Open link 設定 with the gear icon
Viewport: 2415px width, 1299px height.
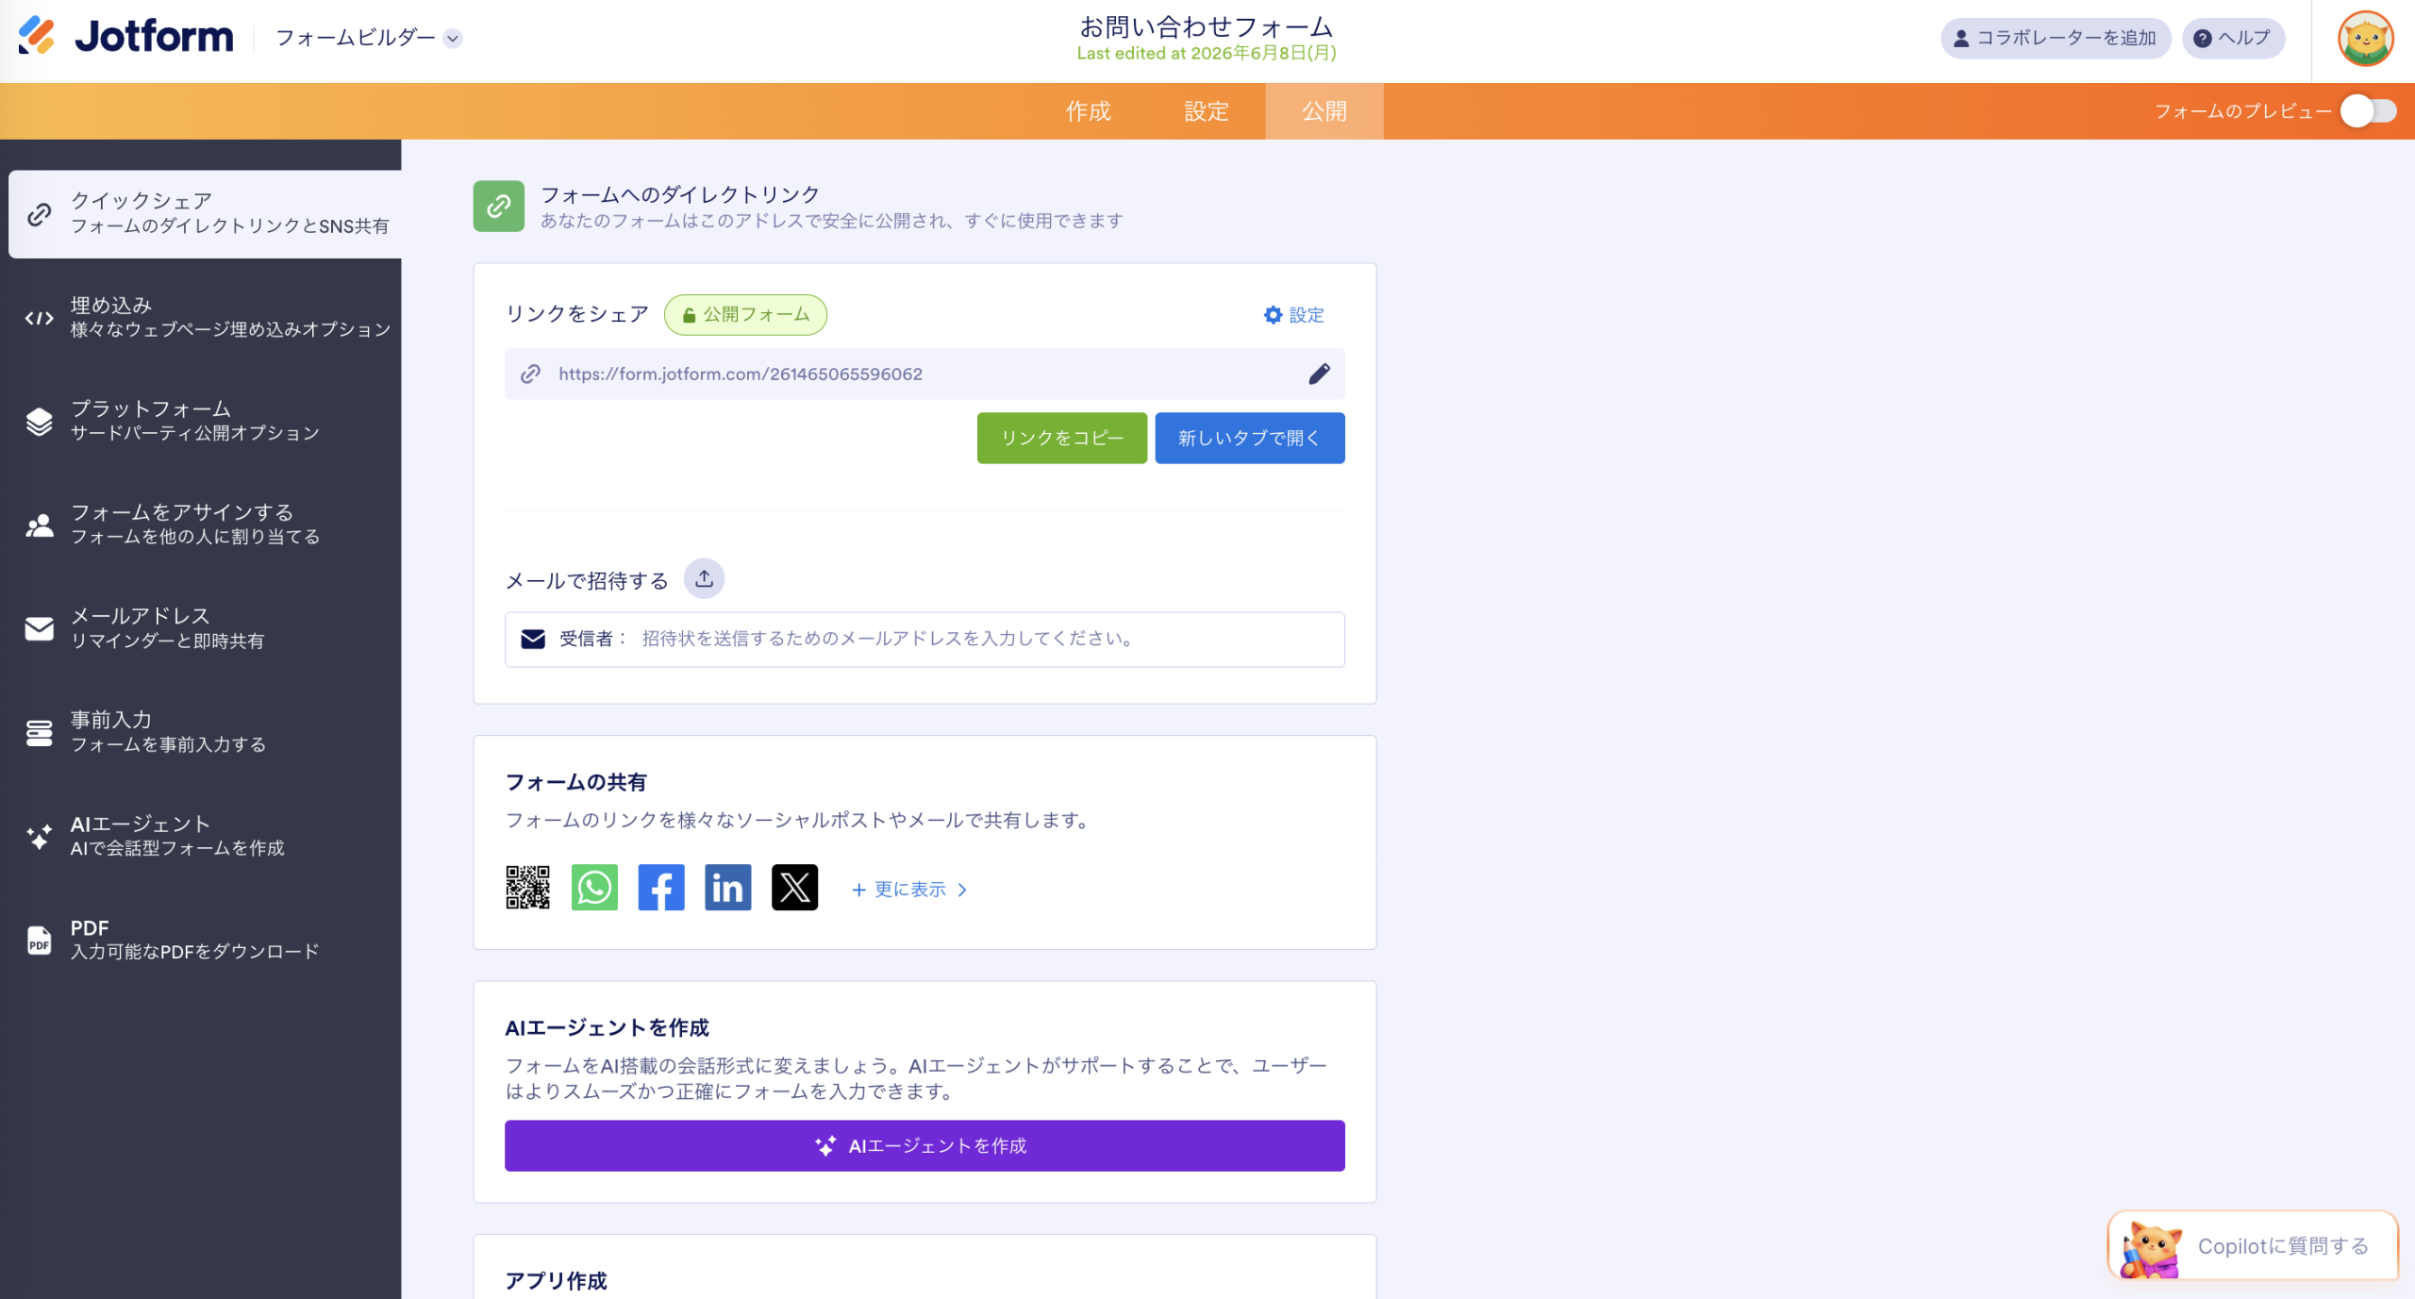tap(1294, 315)
